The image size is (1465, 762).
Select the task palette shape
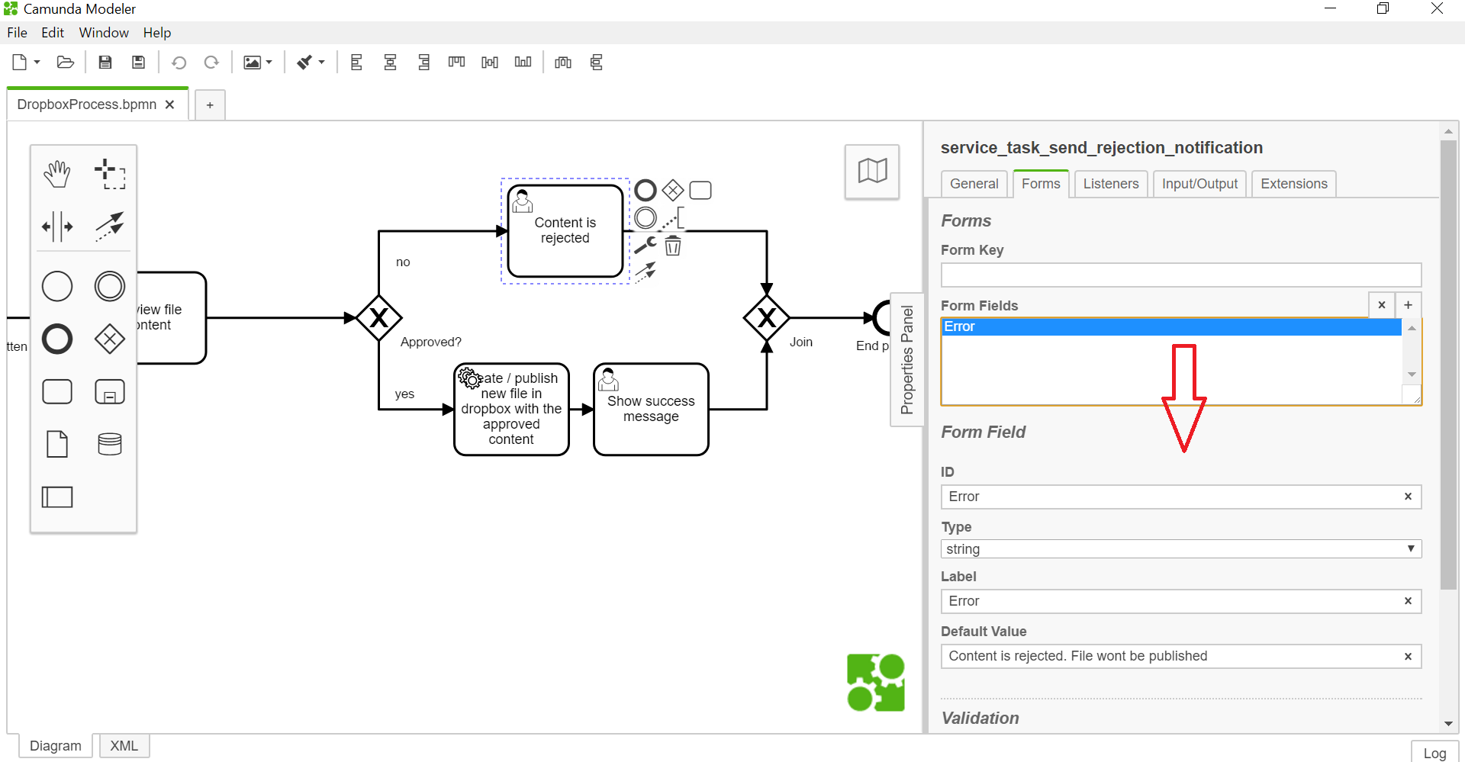point(57,392)
